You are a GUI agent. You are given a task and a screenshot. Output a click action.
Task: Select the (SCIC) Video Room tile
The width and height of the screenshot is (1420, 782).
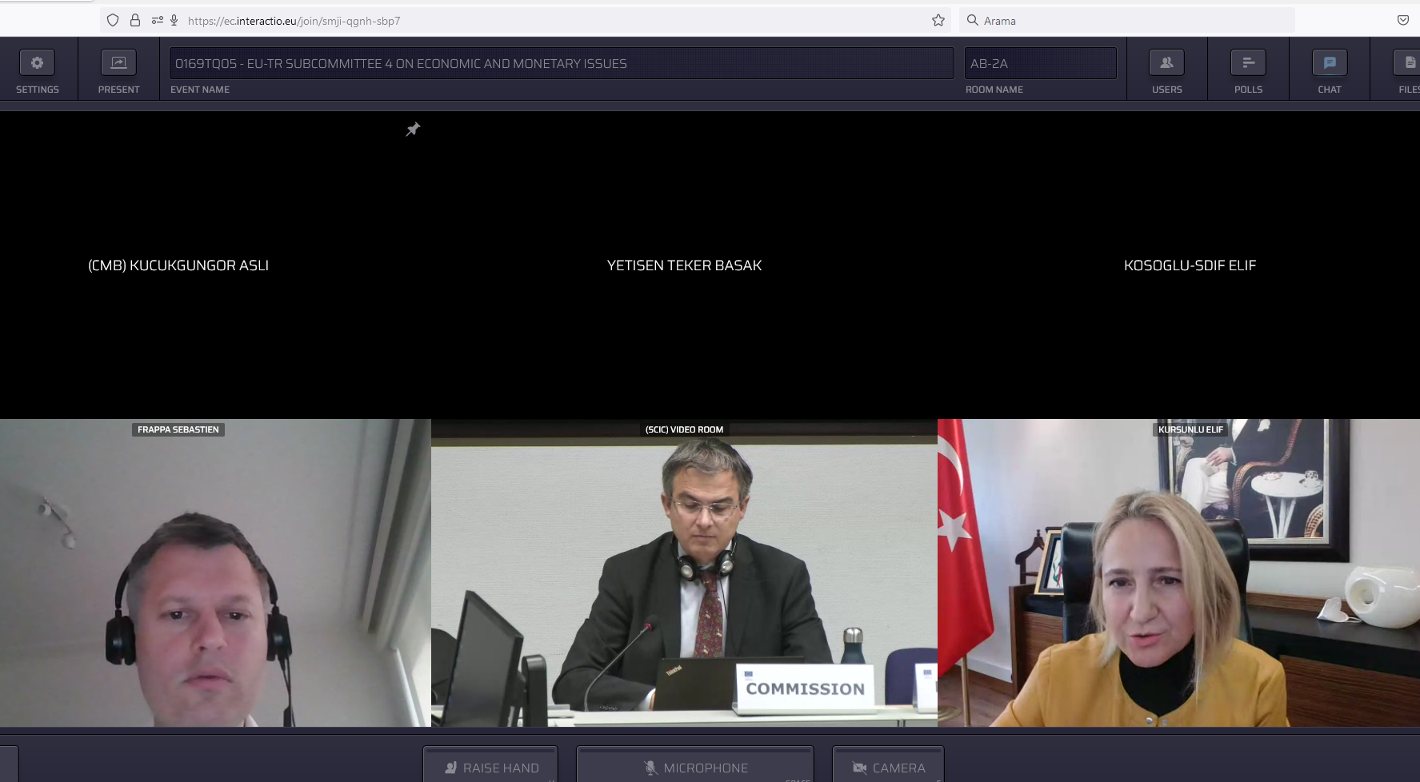pos(684,573)
